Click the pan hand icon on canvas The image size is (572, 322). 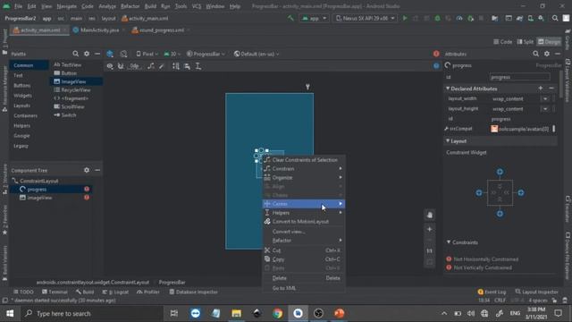430,215
